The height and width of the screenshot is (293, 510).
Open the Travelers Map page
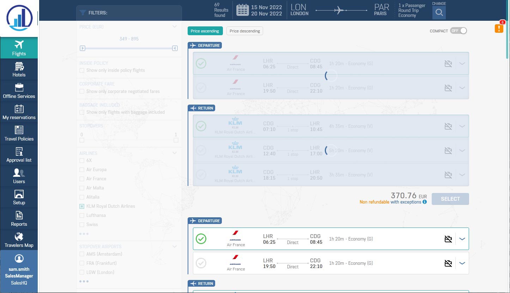[x=19, y=240]
